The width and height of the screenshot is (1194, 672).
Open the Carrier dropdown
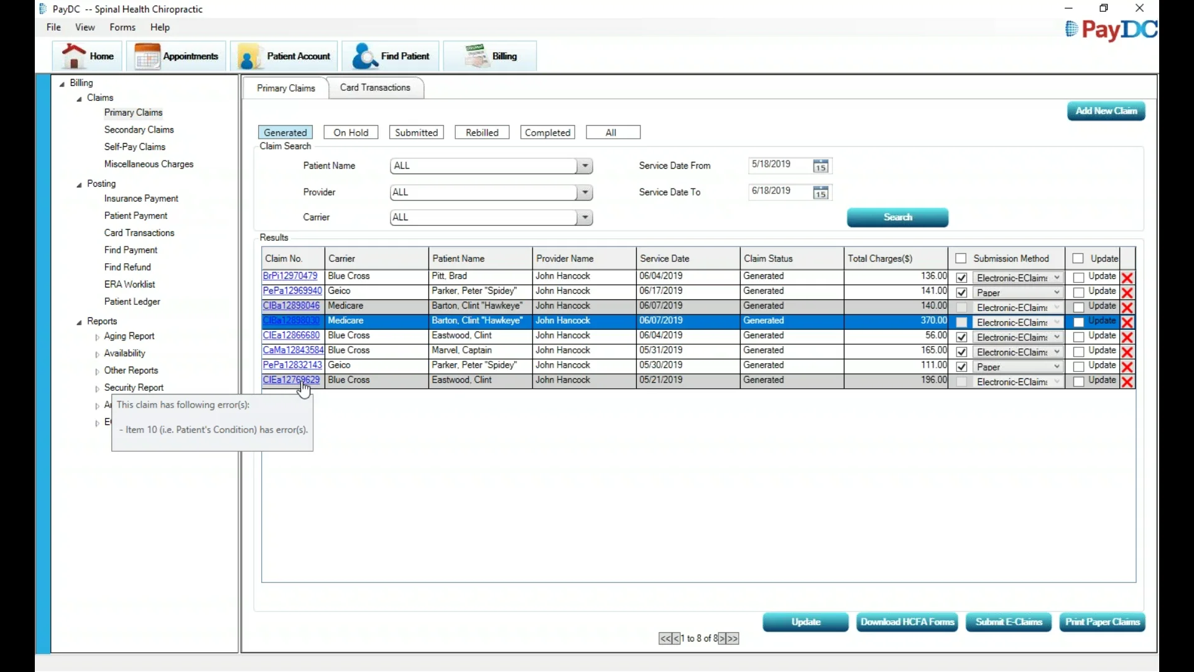pos(585,218)
